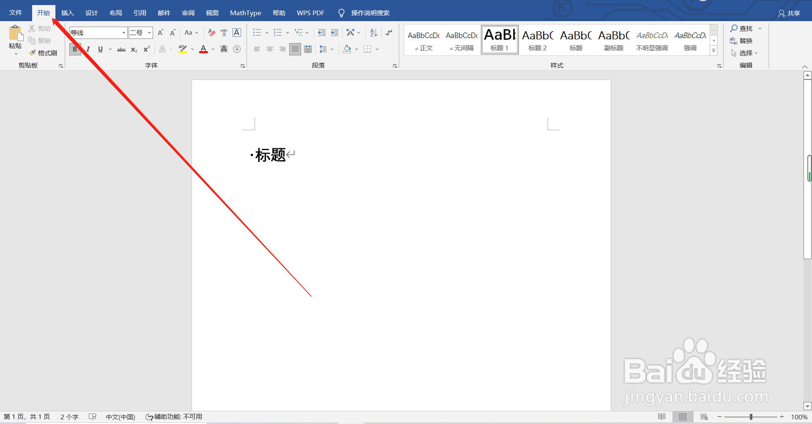Increase paragraph indent
This screenshot has height=424, width=812.
pyautogui.click(x=335, y=33)
